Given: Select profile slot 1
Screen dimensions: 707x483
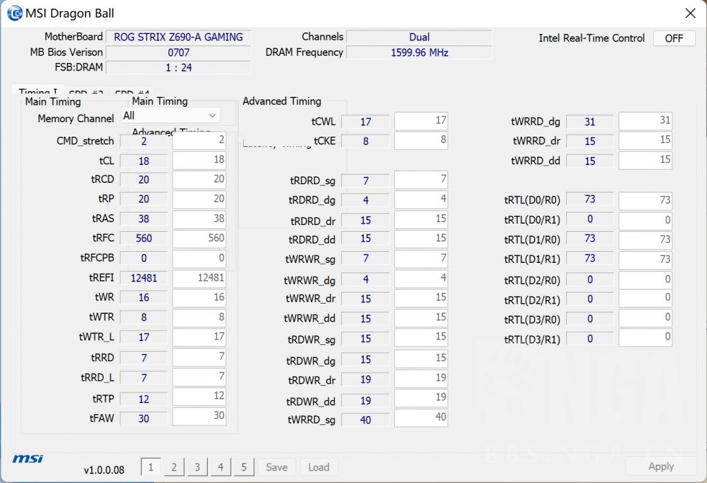Looking at the screenshot, I should click(151, 467).
